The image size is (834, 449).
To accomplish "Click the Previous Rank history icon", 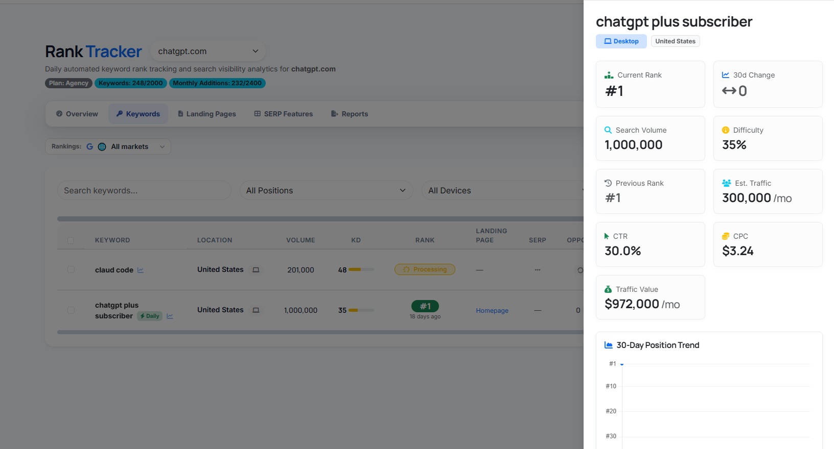I will click(608, 183).
